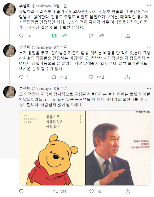Share the second tweet via share icon
Image resolution: width=154 pixels, height=197 pixels.
pos(128,77)
